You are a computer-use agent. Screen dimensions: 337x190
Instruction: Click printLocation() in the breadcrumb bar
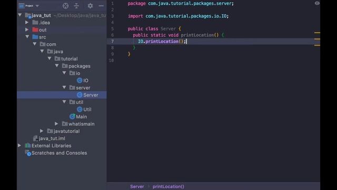[168, 186]
